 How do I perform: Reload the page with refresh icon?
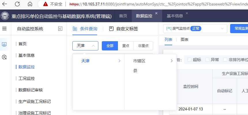(17, 4)
